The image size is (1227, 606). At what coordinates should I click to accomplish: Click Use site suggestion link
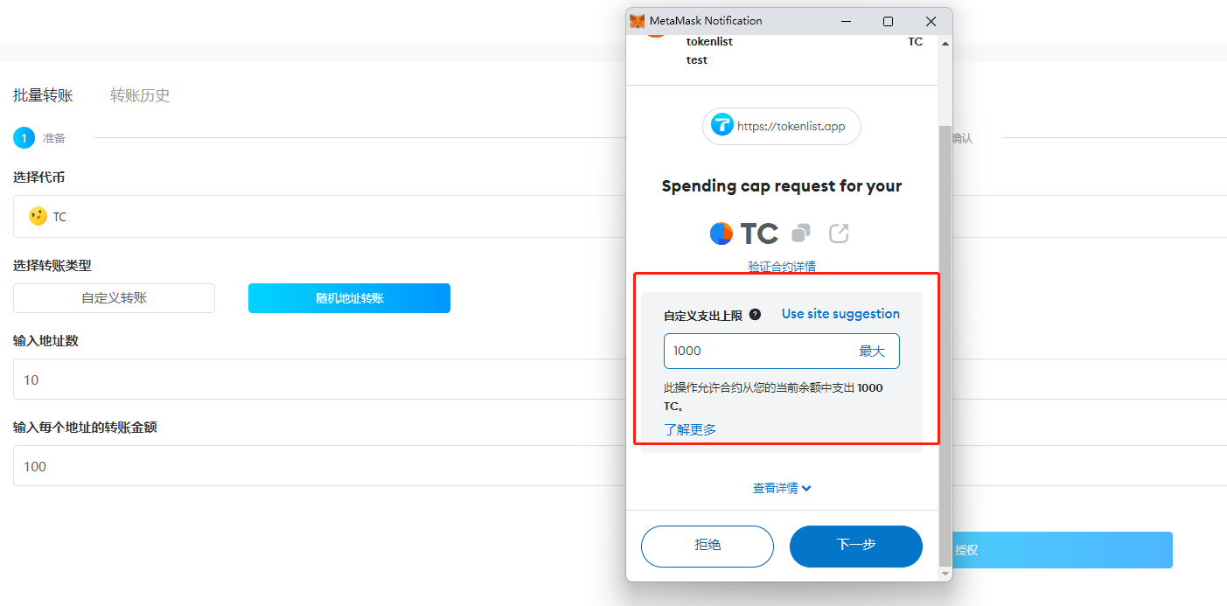840,314
